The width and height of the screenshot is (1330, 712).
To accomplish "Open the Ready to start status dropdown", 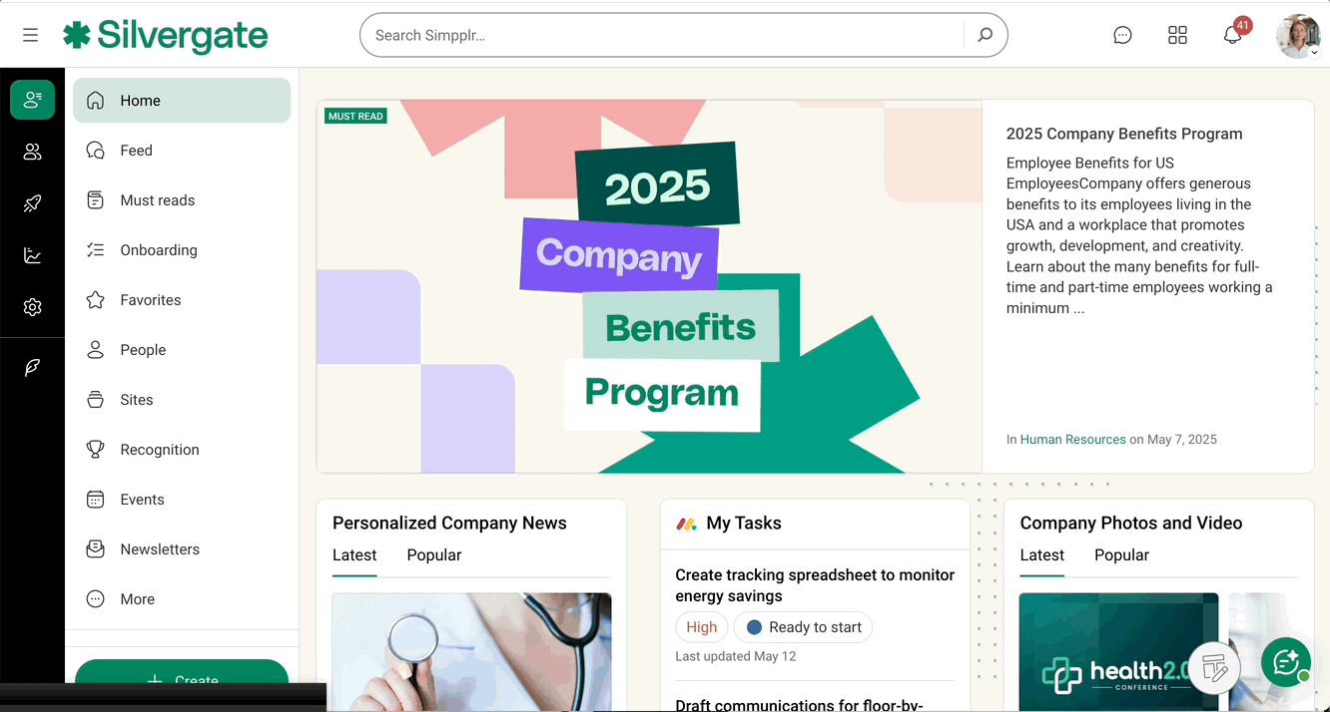I will pos(804,627).
